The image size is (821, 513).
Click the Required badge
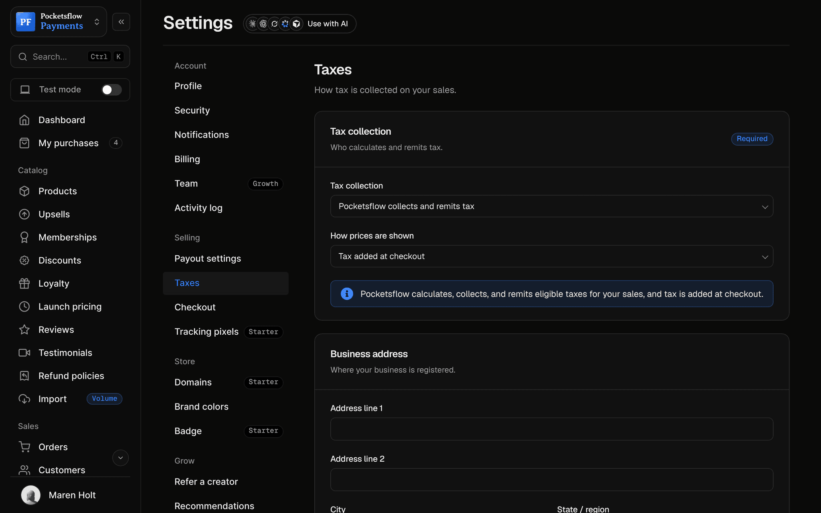tap(752, 139)
